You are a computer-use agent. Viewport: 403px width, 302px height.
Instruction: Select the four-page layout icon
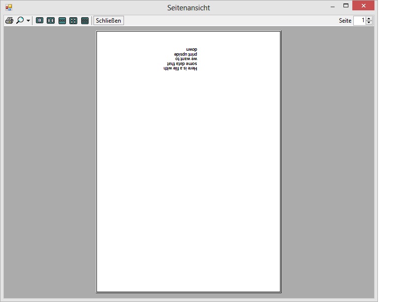73,21
